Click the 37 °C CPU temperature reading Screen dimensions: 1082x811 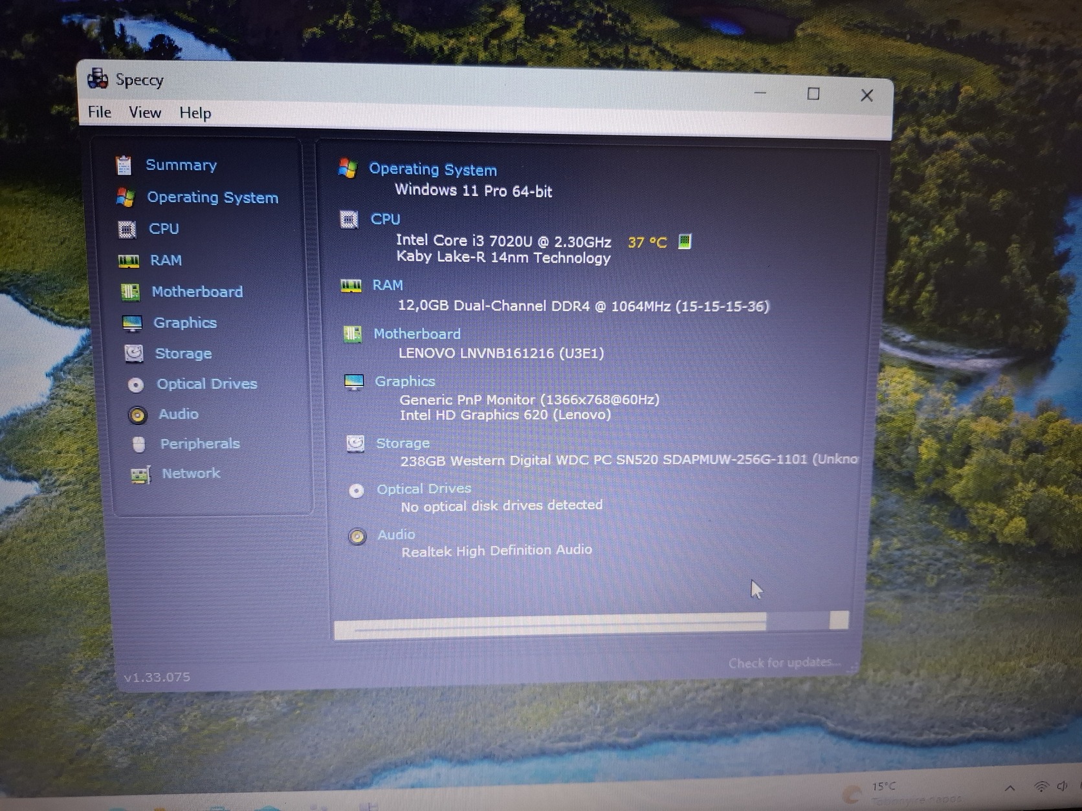[647, 243]
